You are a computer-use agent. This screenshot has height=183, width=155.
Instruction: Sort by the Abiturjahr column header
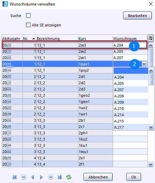pyautogui.click(x=12, y=38)
